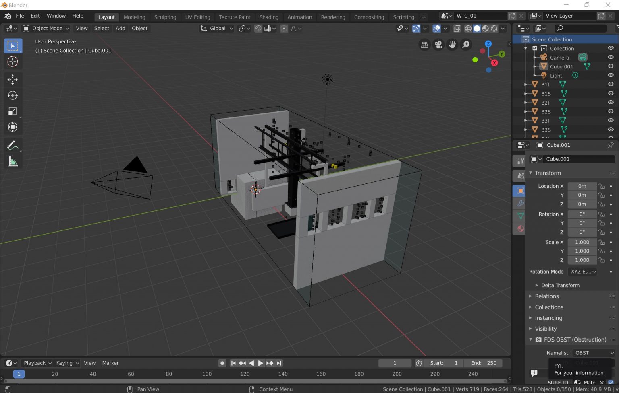619x393 pixels.
Task: Choose the Annotate pencil tool
Action: [x=12, y=145]
